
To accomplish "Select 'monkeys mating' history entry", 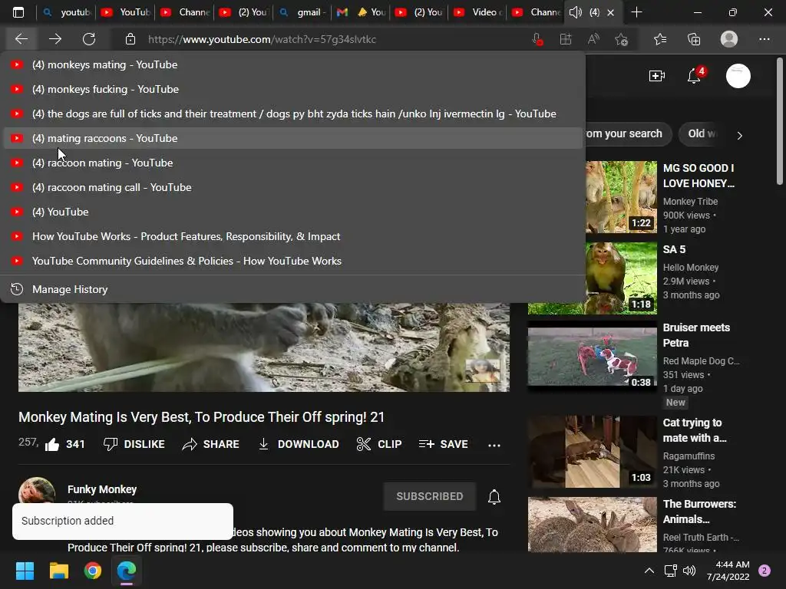I will 293,64.
